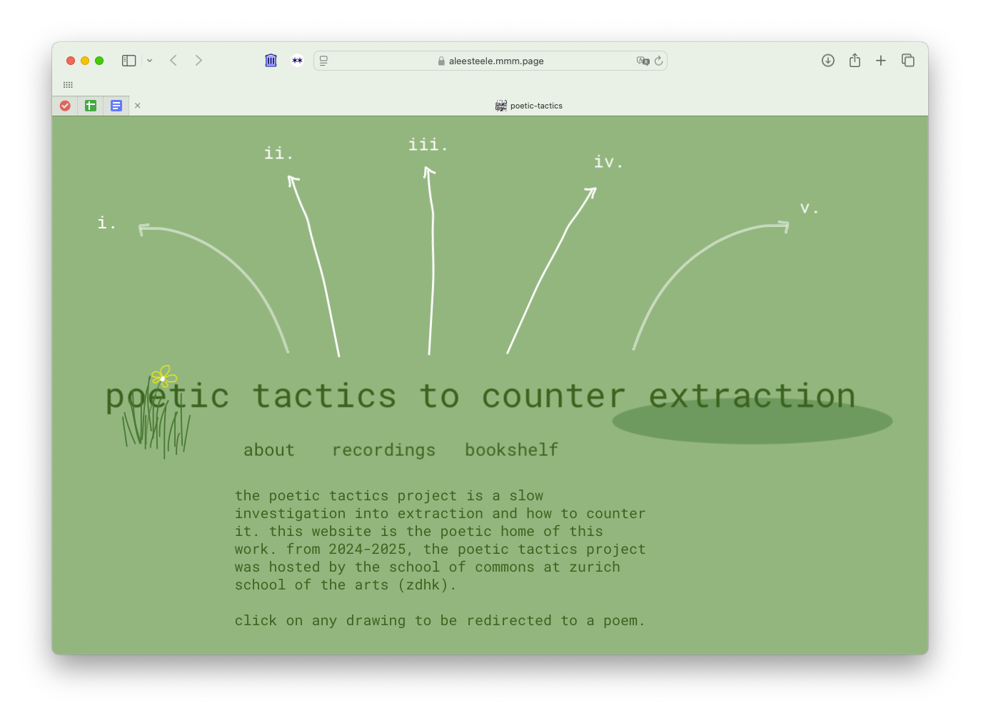Open the bookshelf link
This screenshot has height=713, width=986.
(511, 450)
